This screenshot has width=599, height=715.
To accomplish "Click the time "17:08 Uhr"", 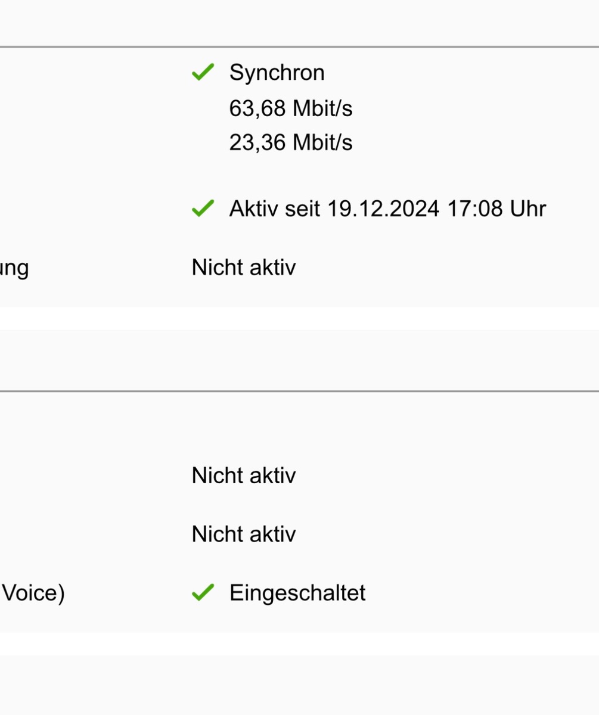I will [495, 209].
